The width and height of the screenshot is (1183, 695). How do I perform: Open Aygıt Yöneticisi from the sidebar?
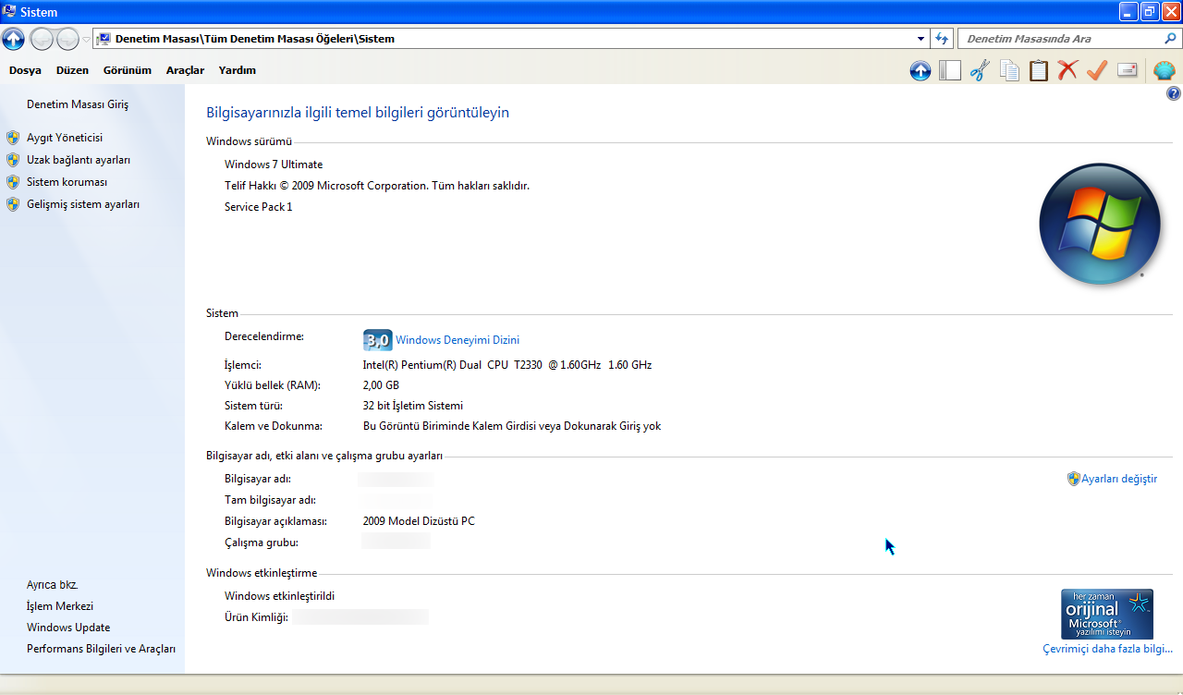[65, 138]
